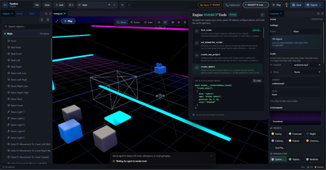326x170 pixels.
Task: Choose the Realistic render look
Action: [313, 160]
